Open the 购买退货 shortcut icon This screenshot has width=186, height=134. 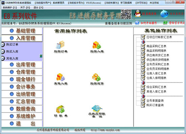click(x=97, y=77)
